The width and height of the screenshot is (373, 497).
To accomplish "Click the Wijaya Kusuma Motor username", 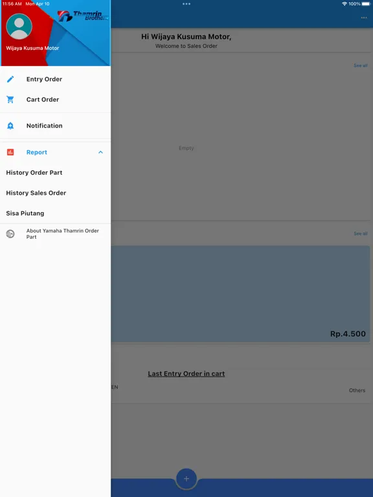I will [32, 48].
